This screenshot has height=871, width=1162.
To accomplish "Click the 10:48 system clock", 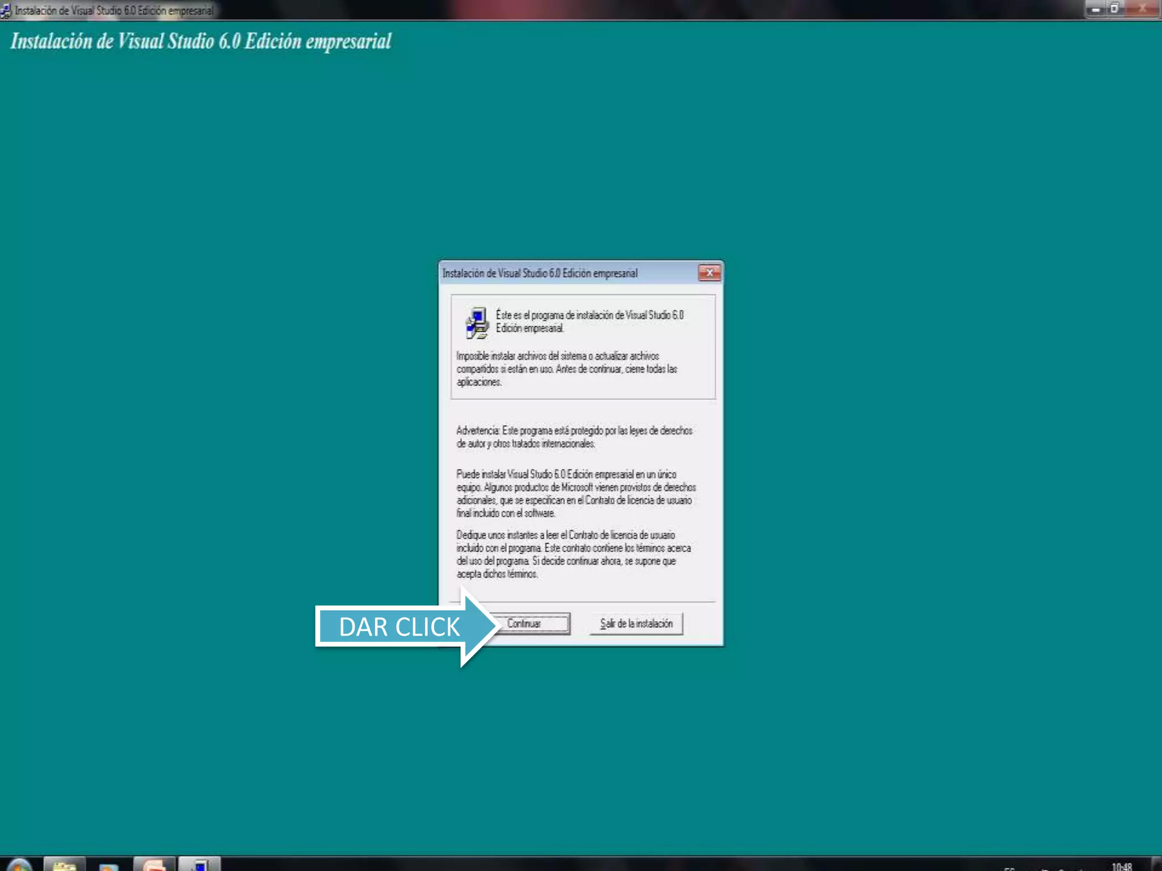I will click(1121, 866).
